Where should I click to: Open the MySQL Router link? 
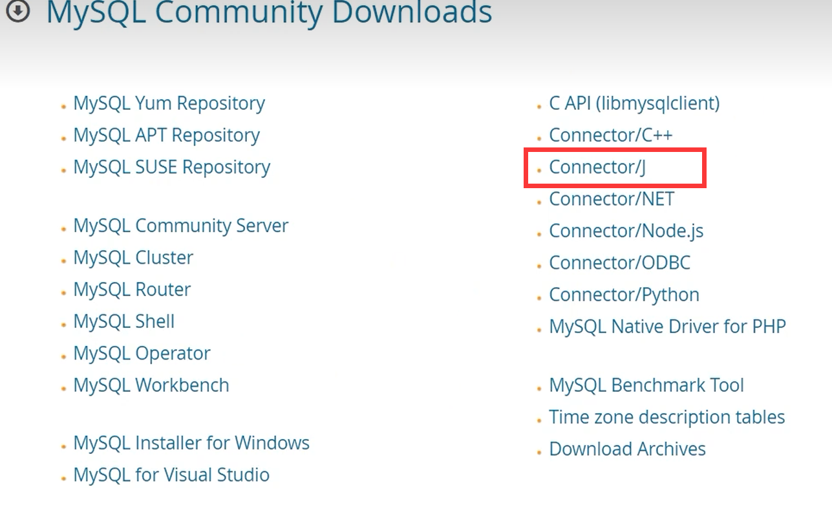[x=132, y=289]
